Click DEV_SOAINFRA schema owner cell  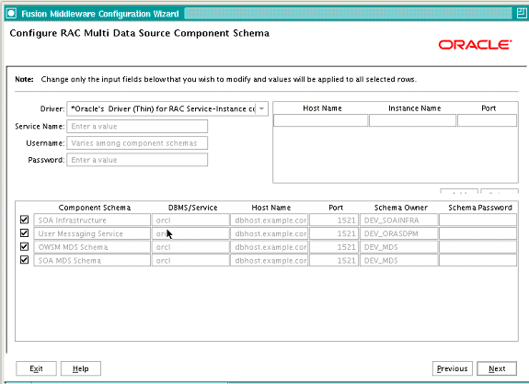point(398,220)
